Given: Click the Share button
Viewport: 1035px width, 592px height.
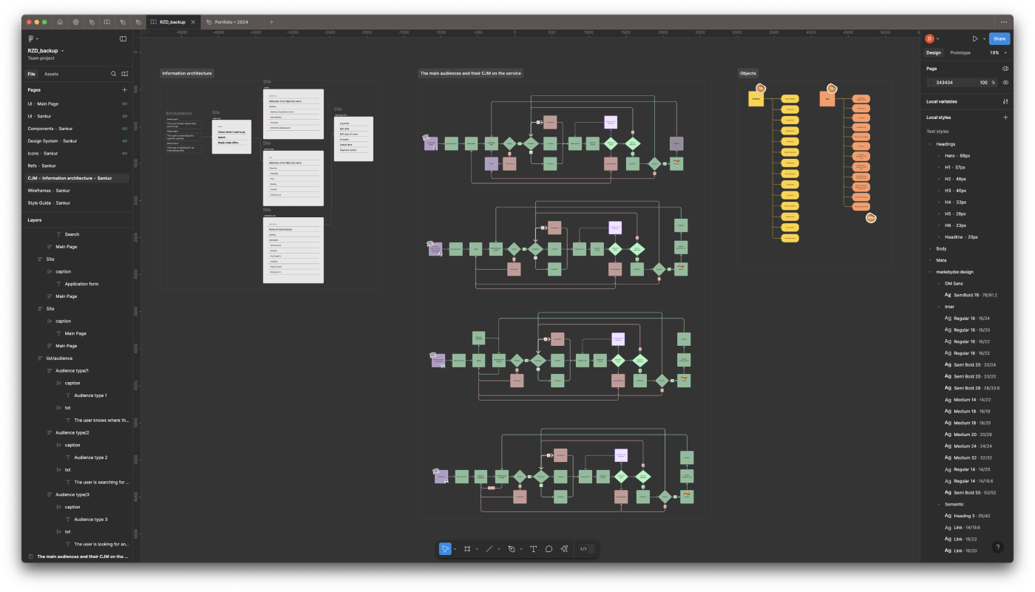Looking at the screenshot, I should point(999,38).
